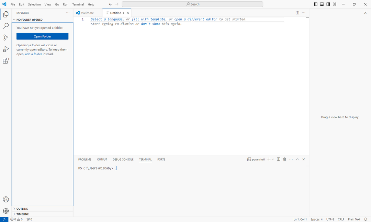Toggle the bottom panel layout button
371x222 pixels.
click(322, 4)
